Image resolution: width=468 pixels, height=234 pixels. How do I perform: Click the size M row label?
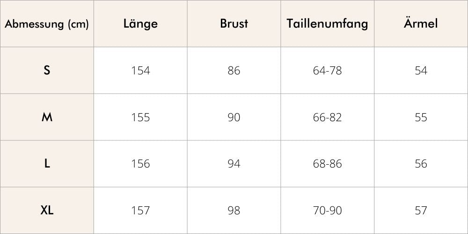tap(47, 117)
